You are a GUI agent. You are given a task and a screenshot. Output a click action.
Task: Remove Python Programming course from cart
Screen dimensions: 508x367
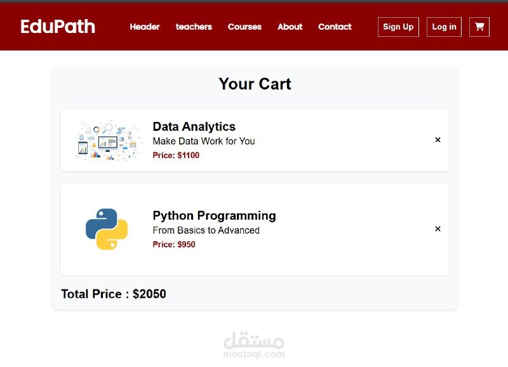438,229
